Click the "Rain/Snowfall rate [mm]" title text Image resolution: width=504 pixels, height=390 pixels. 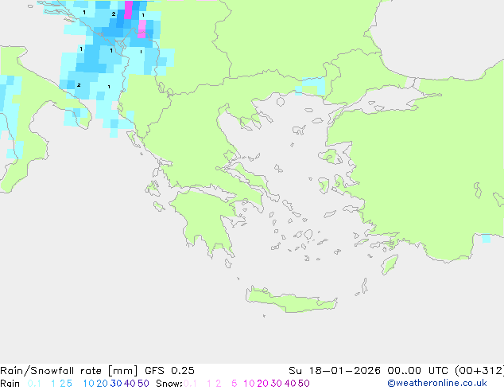coord(69,371)
